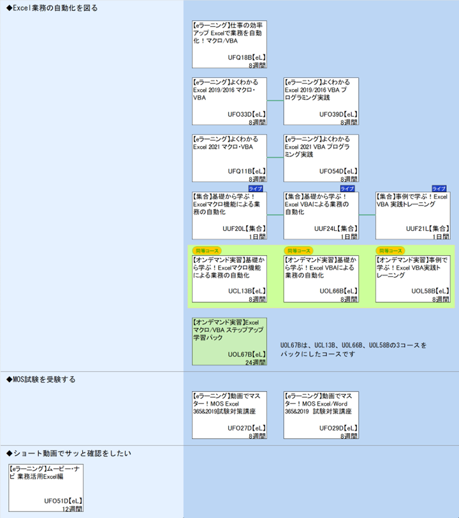Open the UUF20L Excel macro automation card

pyautogui.click(x=229, y=216)
